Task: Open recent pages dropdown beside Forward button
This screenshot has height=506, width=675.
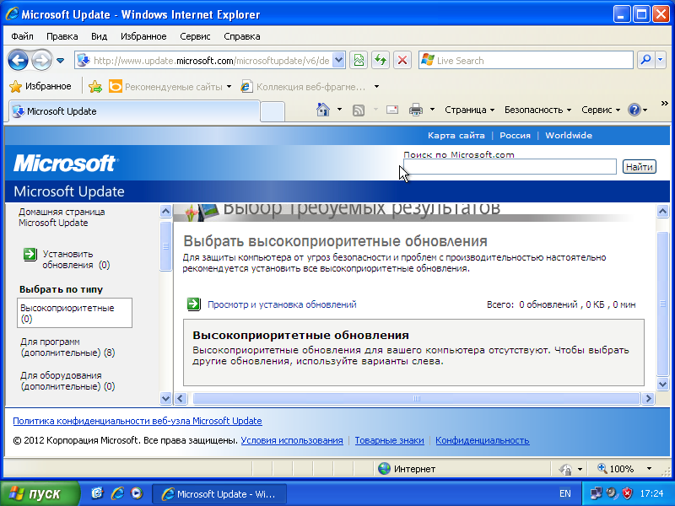Action: [60, 61]
